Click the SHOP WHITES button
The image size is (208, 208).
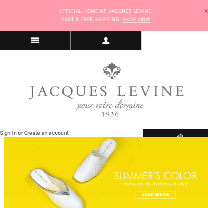(x=156, y=195)
